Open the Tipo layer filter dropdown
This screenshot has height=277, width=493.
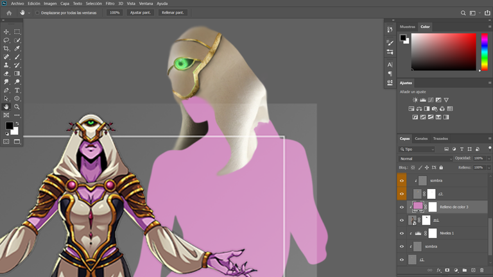[x=417, y=149]
